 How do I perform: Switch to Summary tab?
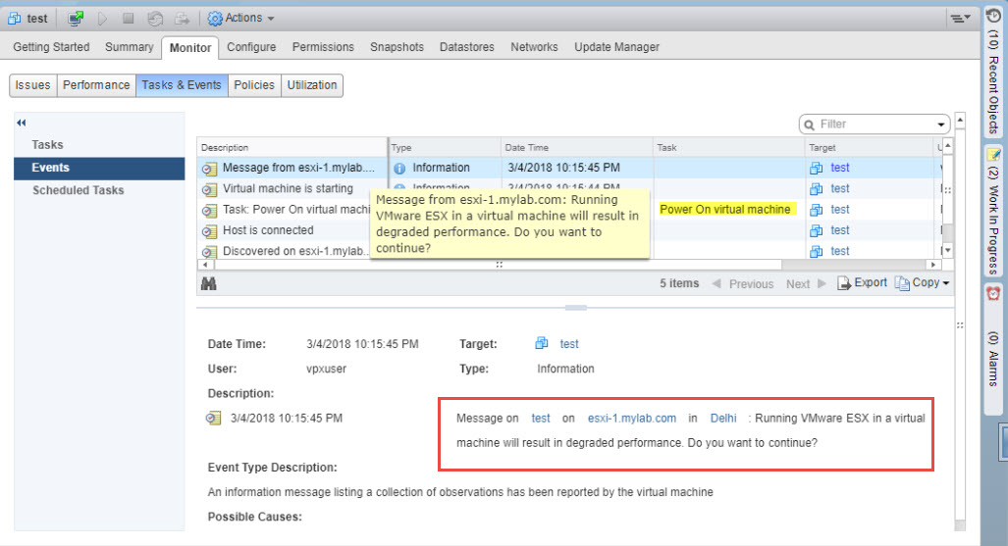[x=130, y=47]
